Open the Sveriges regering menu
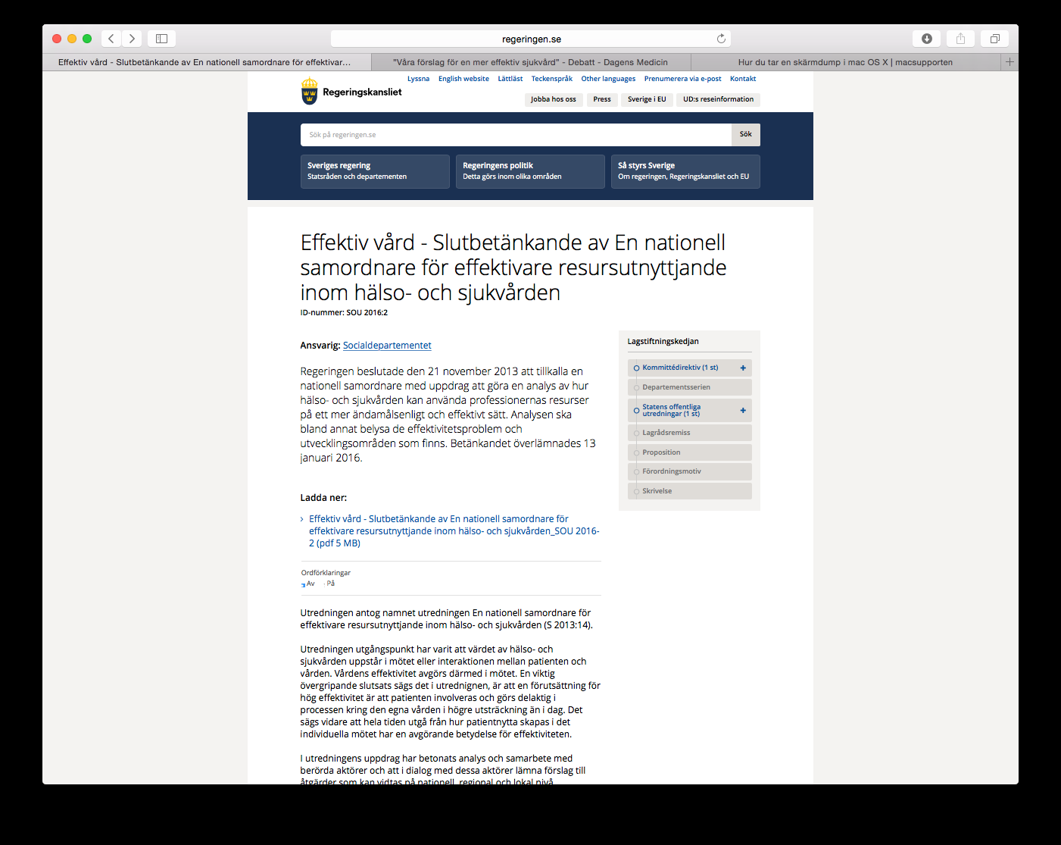Screen dimensions: 1061x845 (x=375, y=171)
